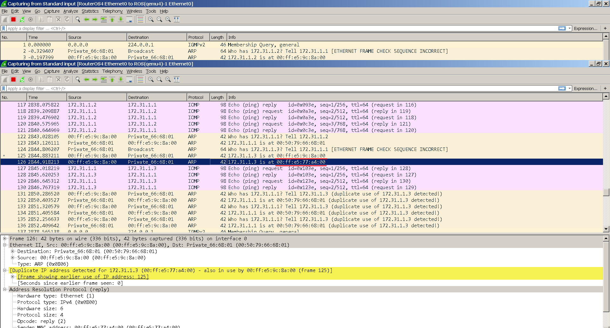Jump to last packet in front window
The width and height of the screenshot is (610, 328).
coord(121,79)
